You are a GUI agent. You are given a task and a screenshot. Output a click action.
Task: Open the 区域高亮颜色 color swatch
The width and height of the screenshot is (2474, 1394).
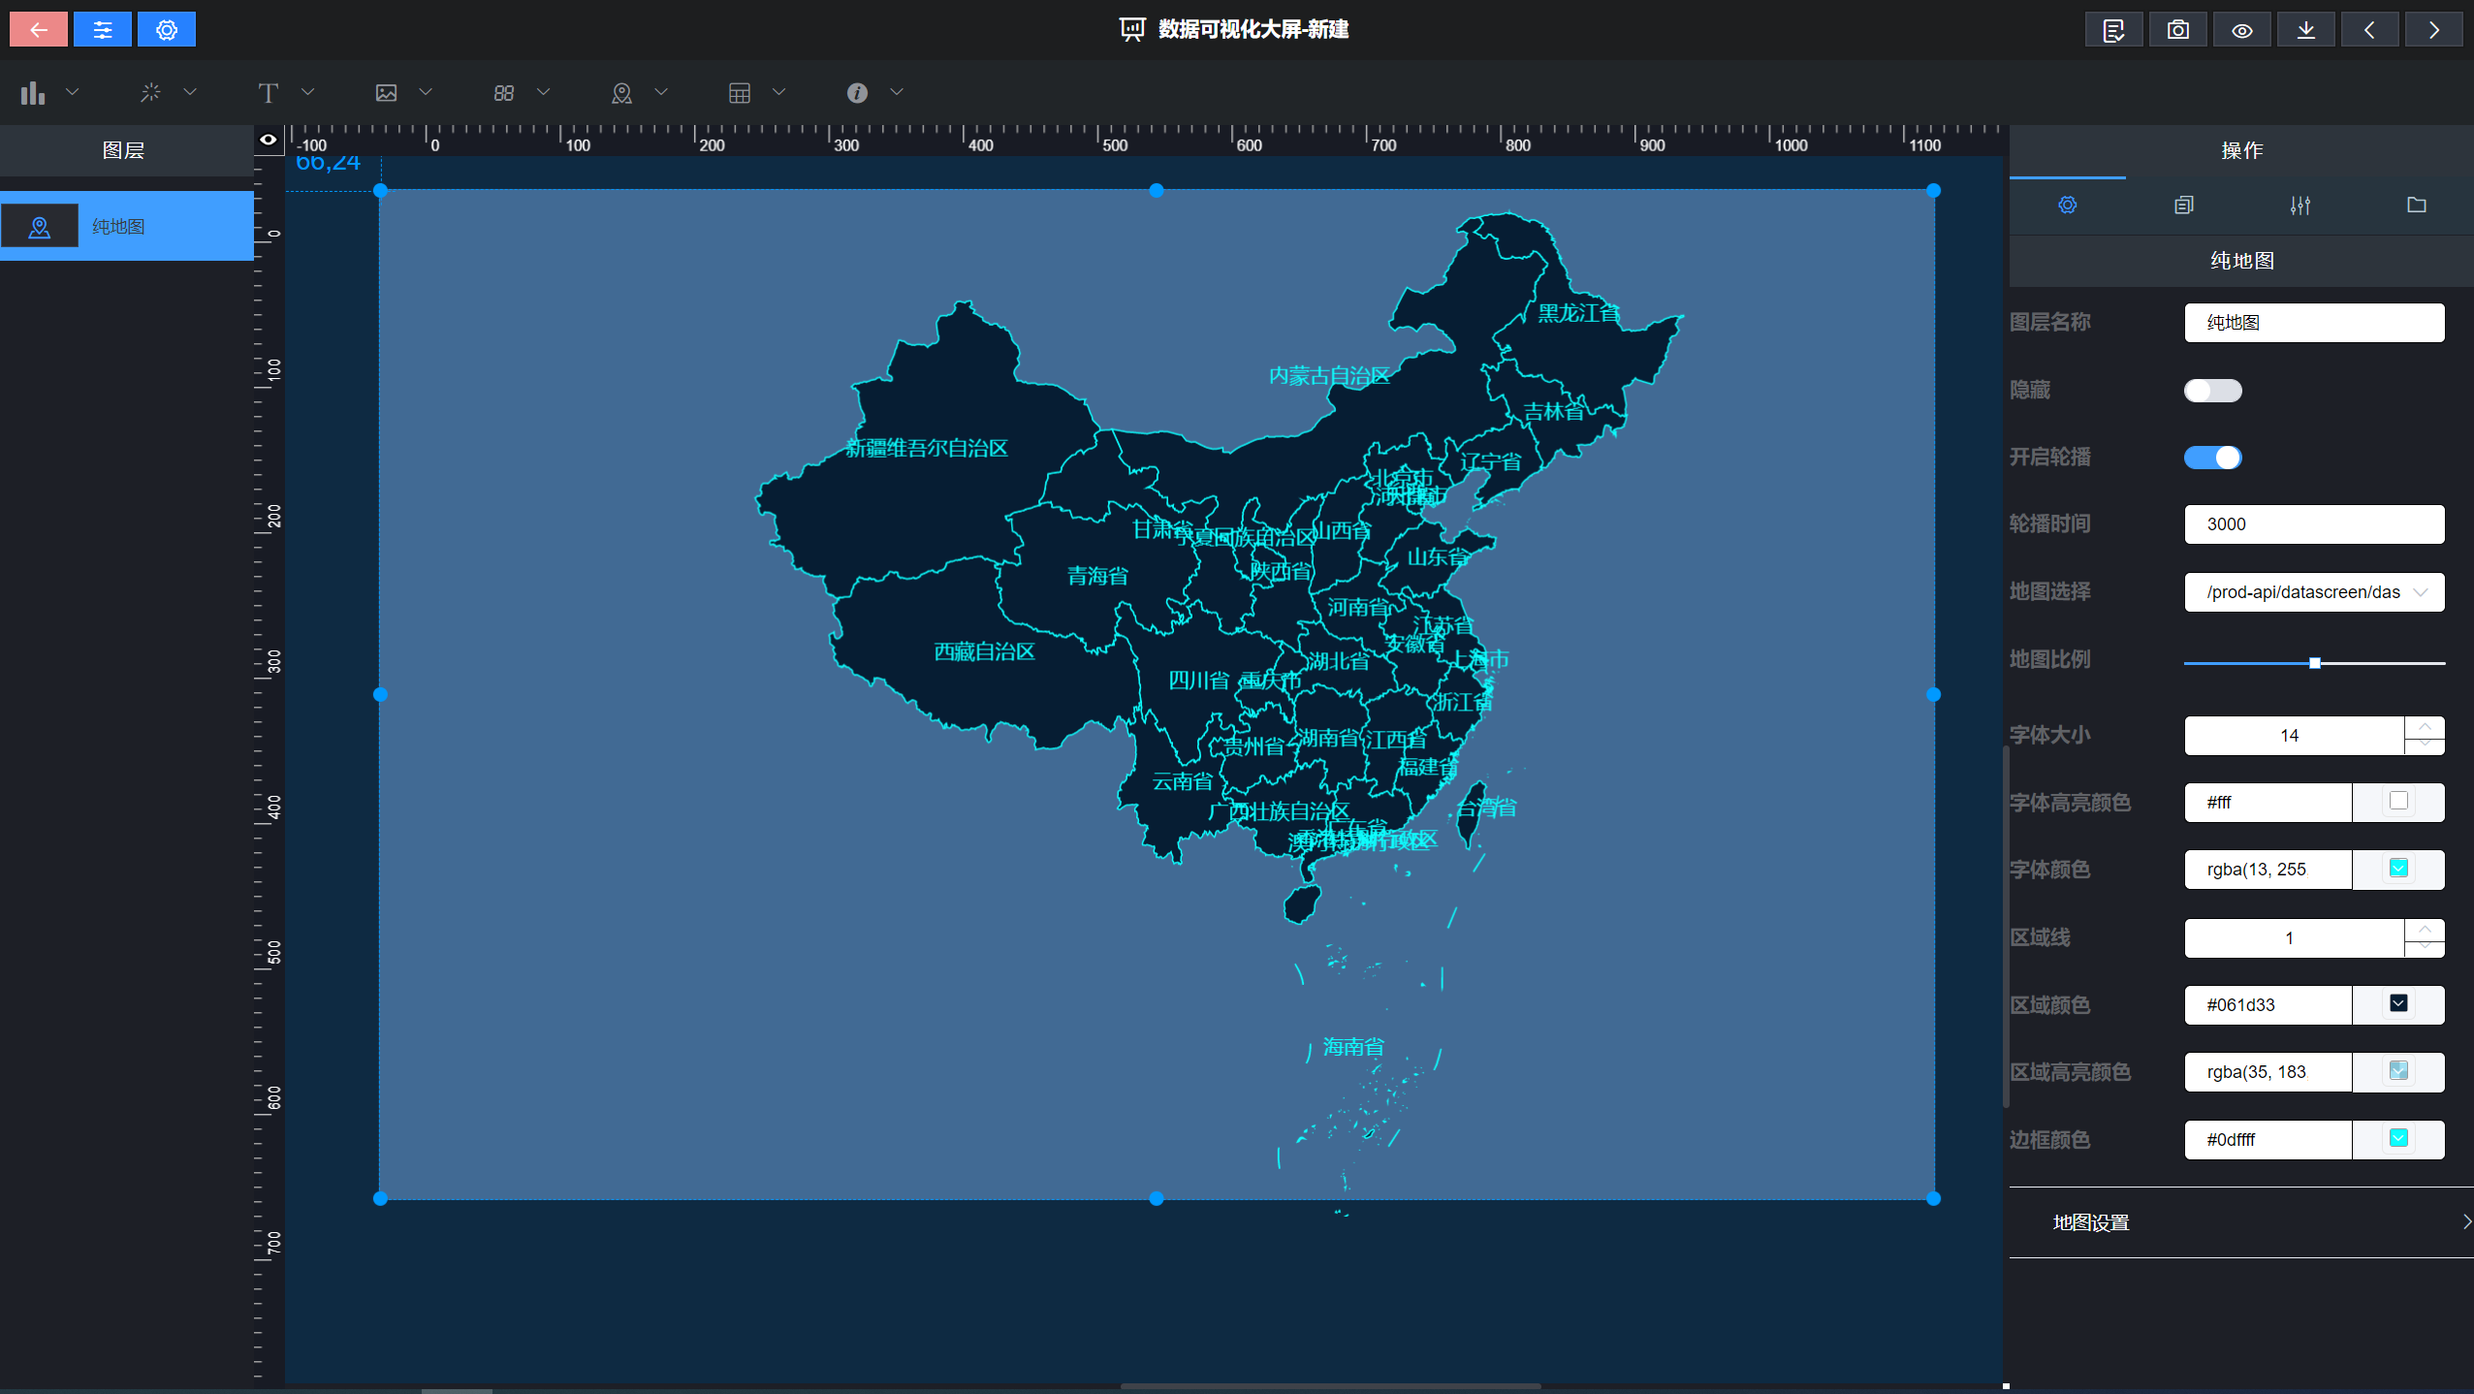[2398, 1071]
